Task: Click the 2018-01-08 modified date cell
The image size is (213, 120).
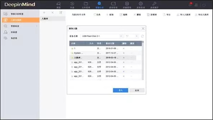Action: point(112,48)
